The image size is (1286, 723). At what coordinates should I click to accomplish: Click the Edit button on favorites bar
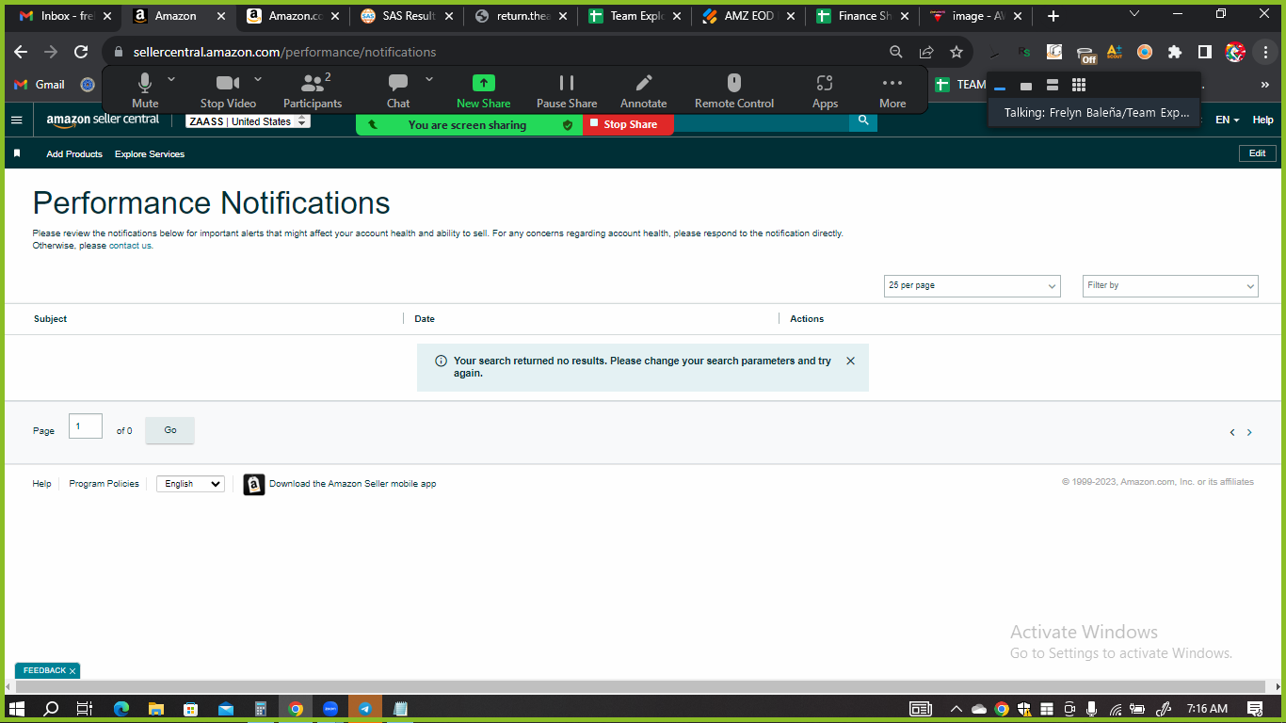coord(1258,153)
